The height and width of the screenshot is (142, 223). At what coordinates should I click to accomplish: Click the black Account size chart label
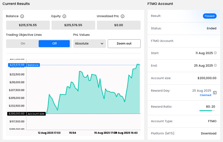(x=36, y=114)
